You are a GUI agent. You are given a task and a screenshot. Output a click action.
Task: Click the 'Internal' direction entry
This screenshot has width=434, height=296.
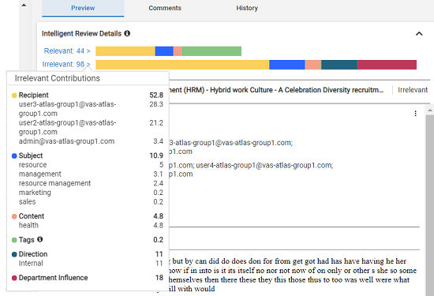31,264
